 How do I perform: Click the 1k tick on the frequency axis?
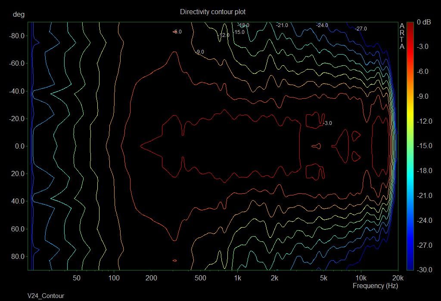click(x=237, y=278)
